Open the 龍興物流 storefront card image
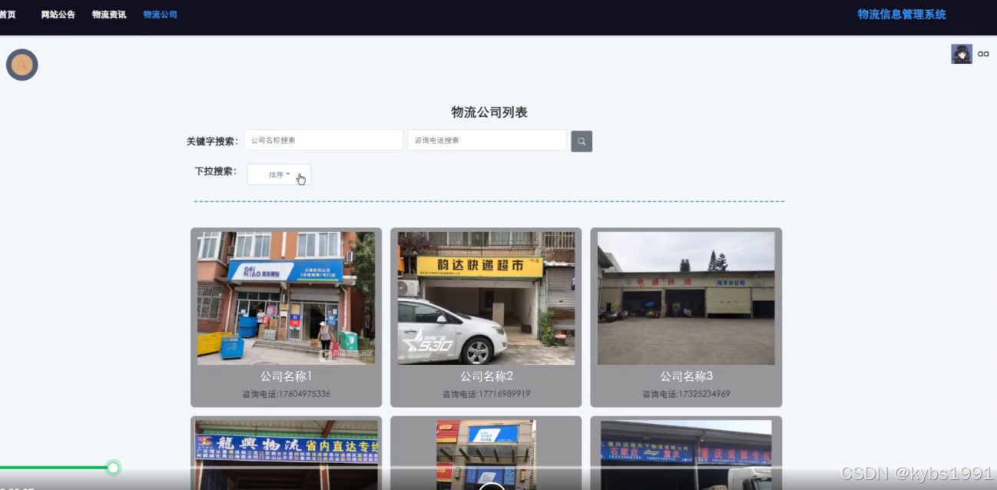The height and width of the screenshot is (490, 997). [286, 455]
